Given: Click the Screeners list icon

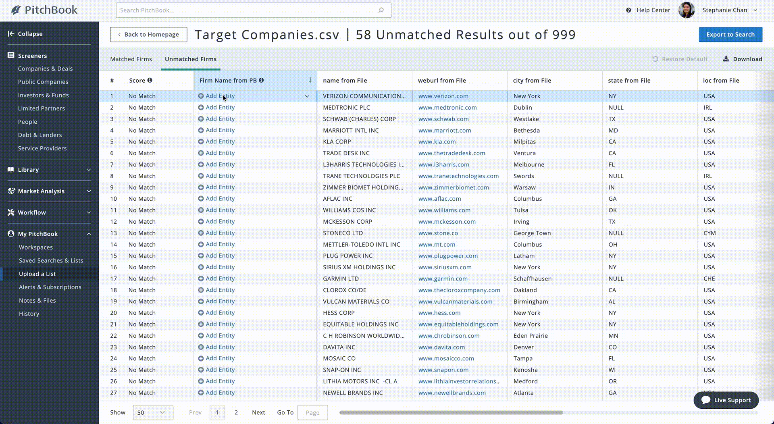Looking at the screenshot, I should (x=11, y=55).
